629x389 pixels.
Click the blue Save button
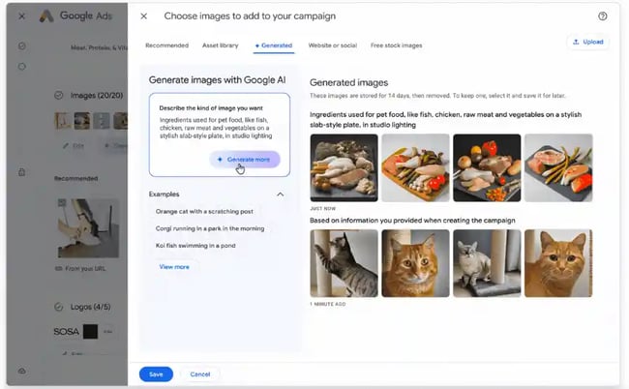156,374
